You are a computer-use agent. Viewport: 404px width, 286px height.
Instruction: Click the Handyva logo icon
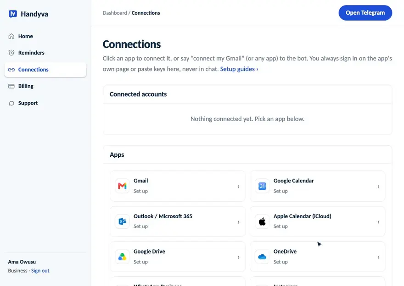coord(13,14)
